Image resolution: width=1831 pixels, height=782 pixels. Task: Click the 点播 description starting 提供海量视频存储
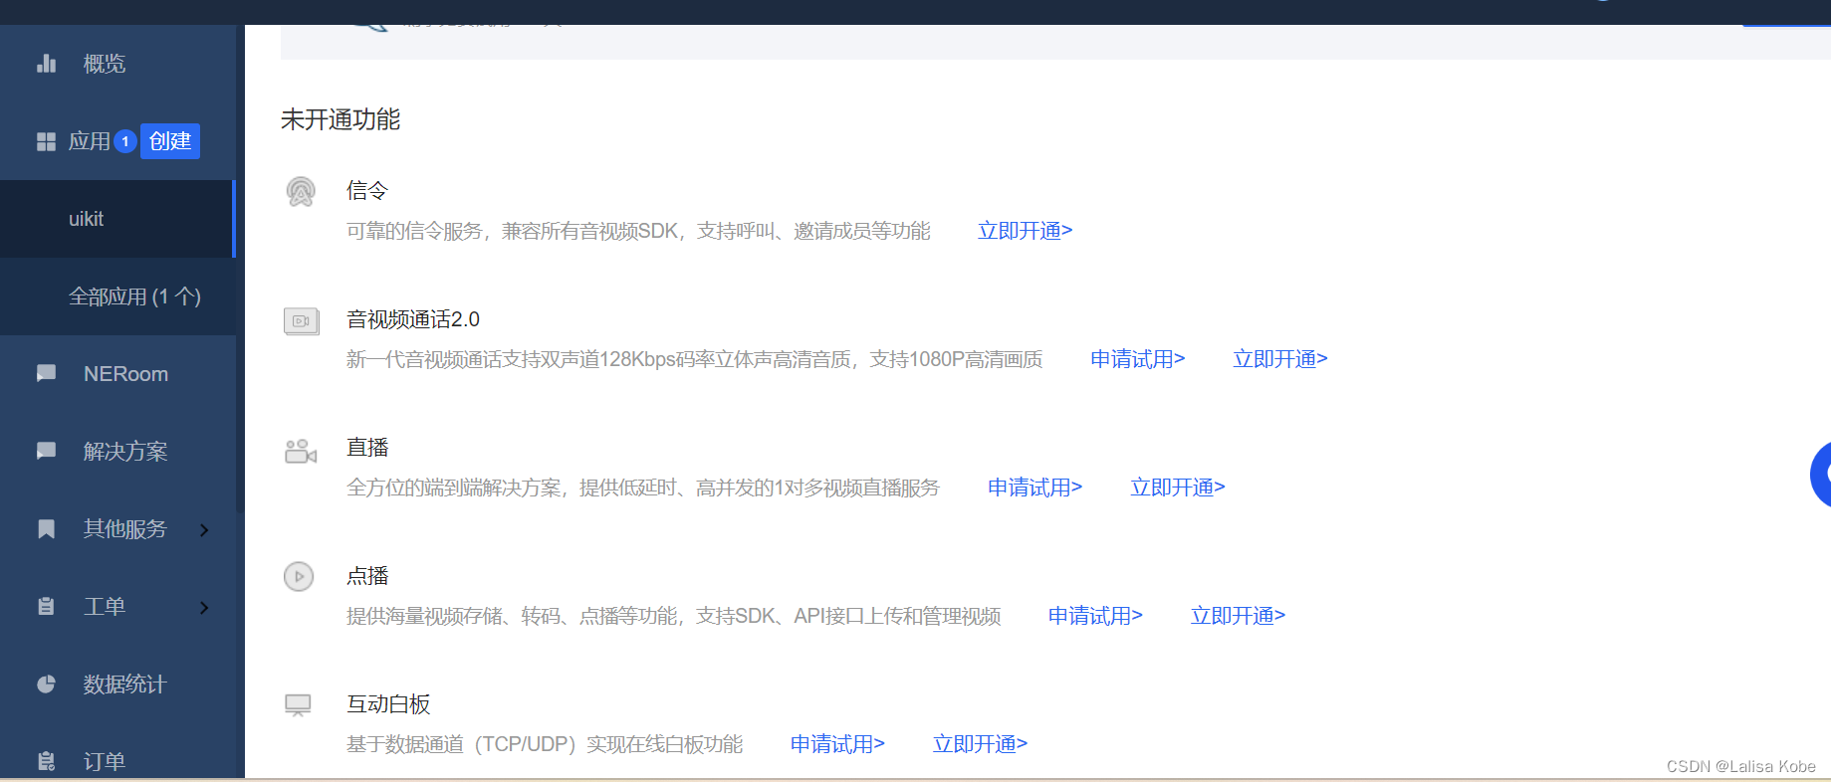(x=673, y=616)
